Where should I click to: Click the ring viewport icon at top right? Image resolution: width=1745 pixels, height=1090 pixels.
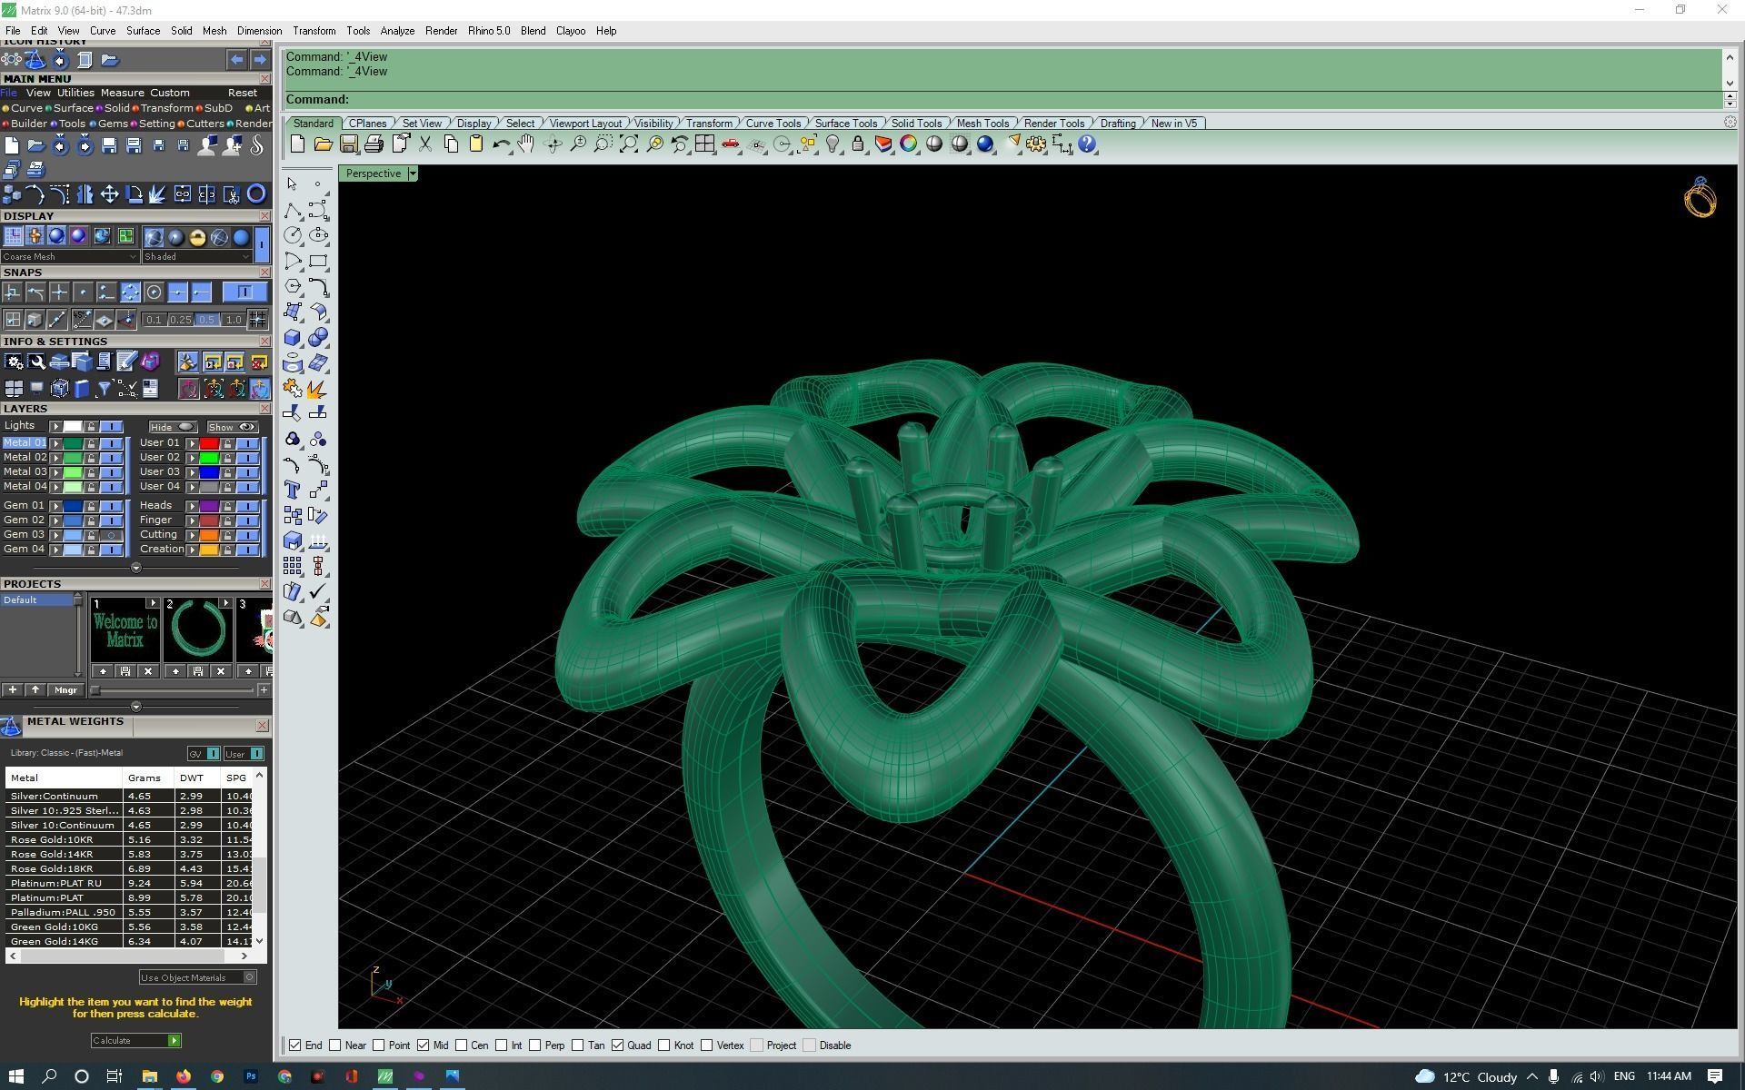pyautogui.click(x=1700, y=197)
